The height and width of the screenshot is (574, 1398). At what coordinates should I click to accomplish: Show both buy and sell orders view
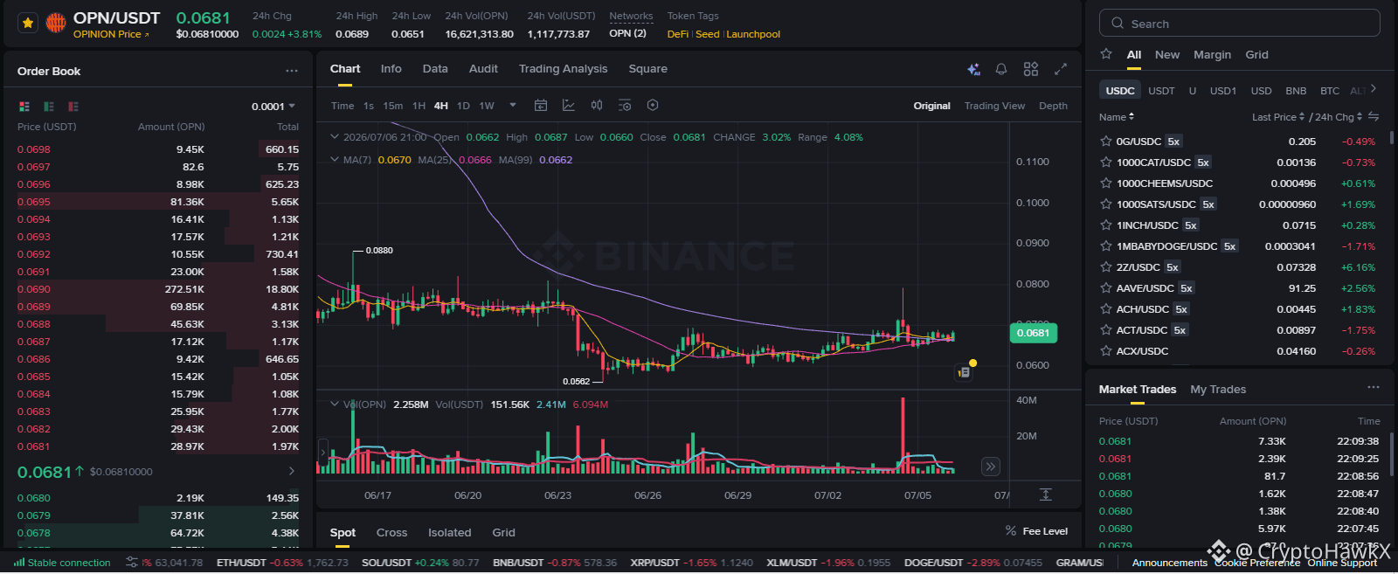point(24,107)
